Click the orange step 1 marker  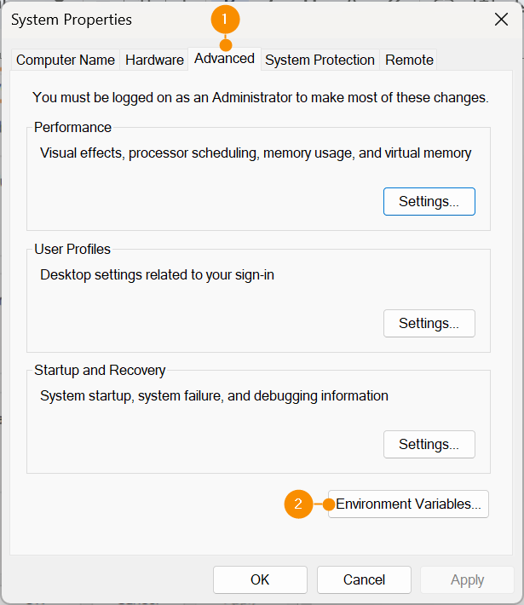pyautogui.click(x=226, y=19)
